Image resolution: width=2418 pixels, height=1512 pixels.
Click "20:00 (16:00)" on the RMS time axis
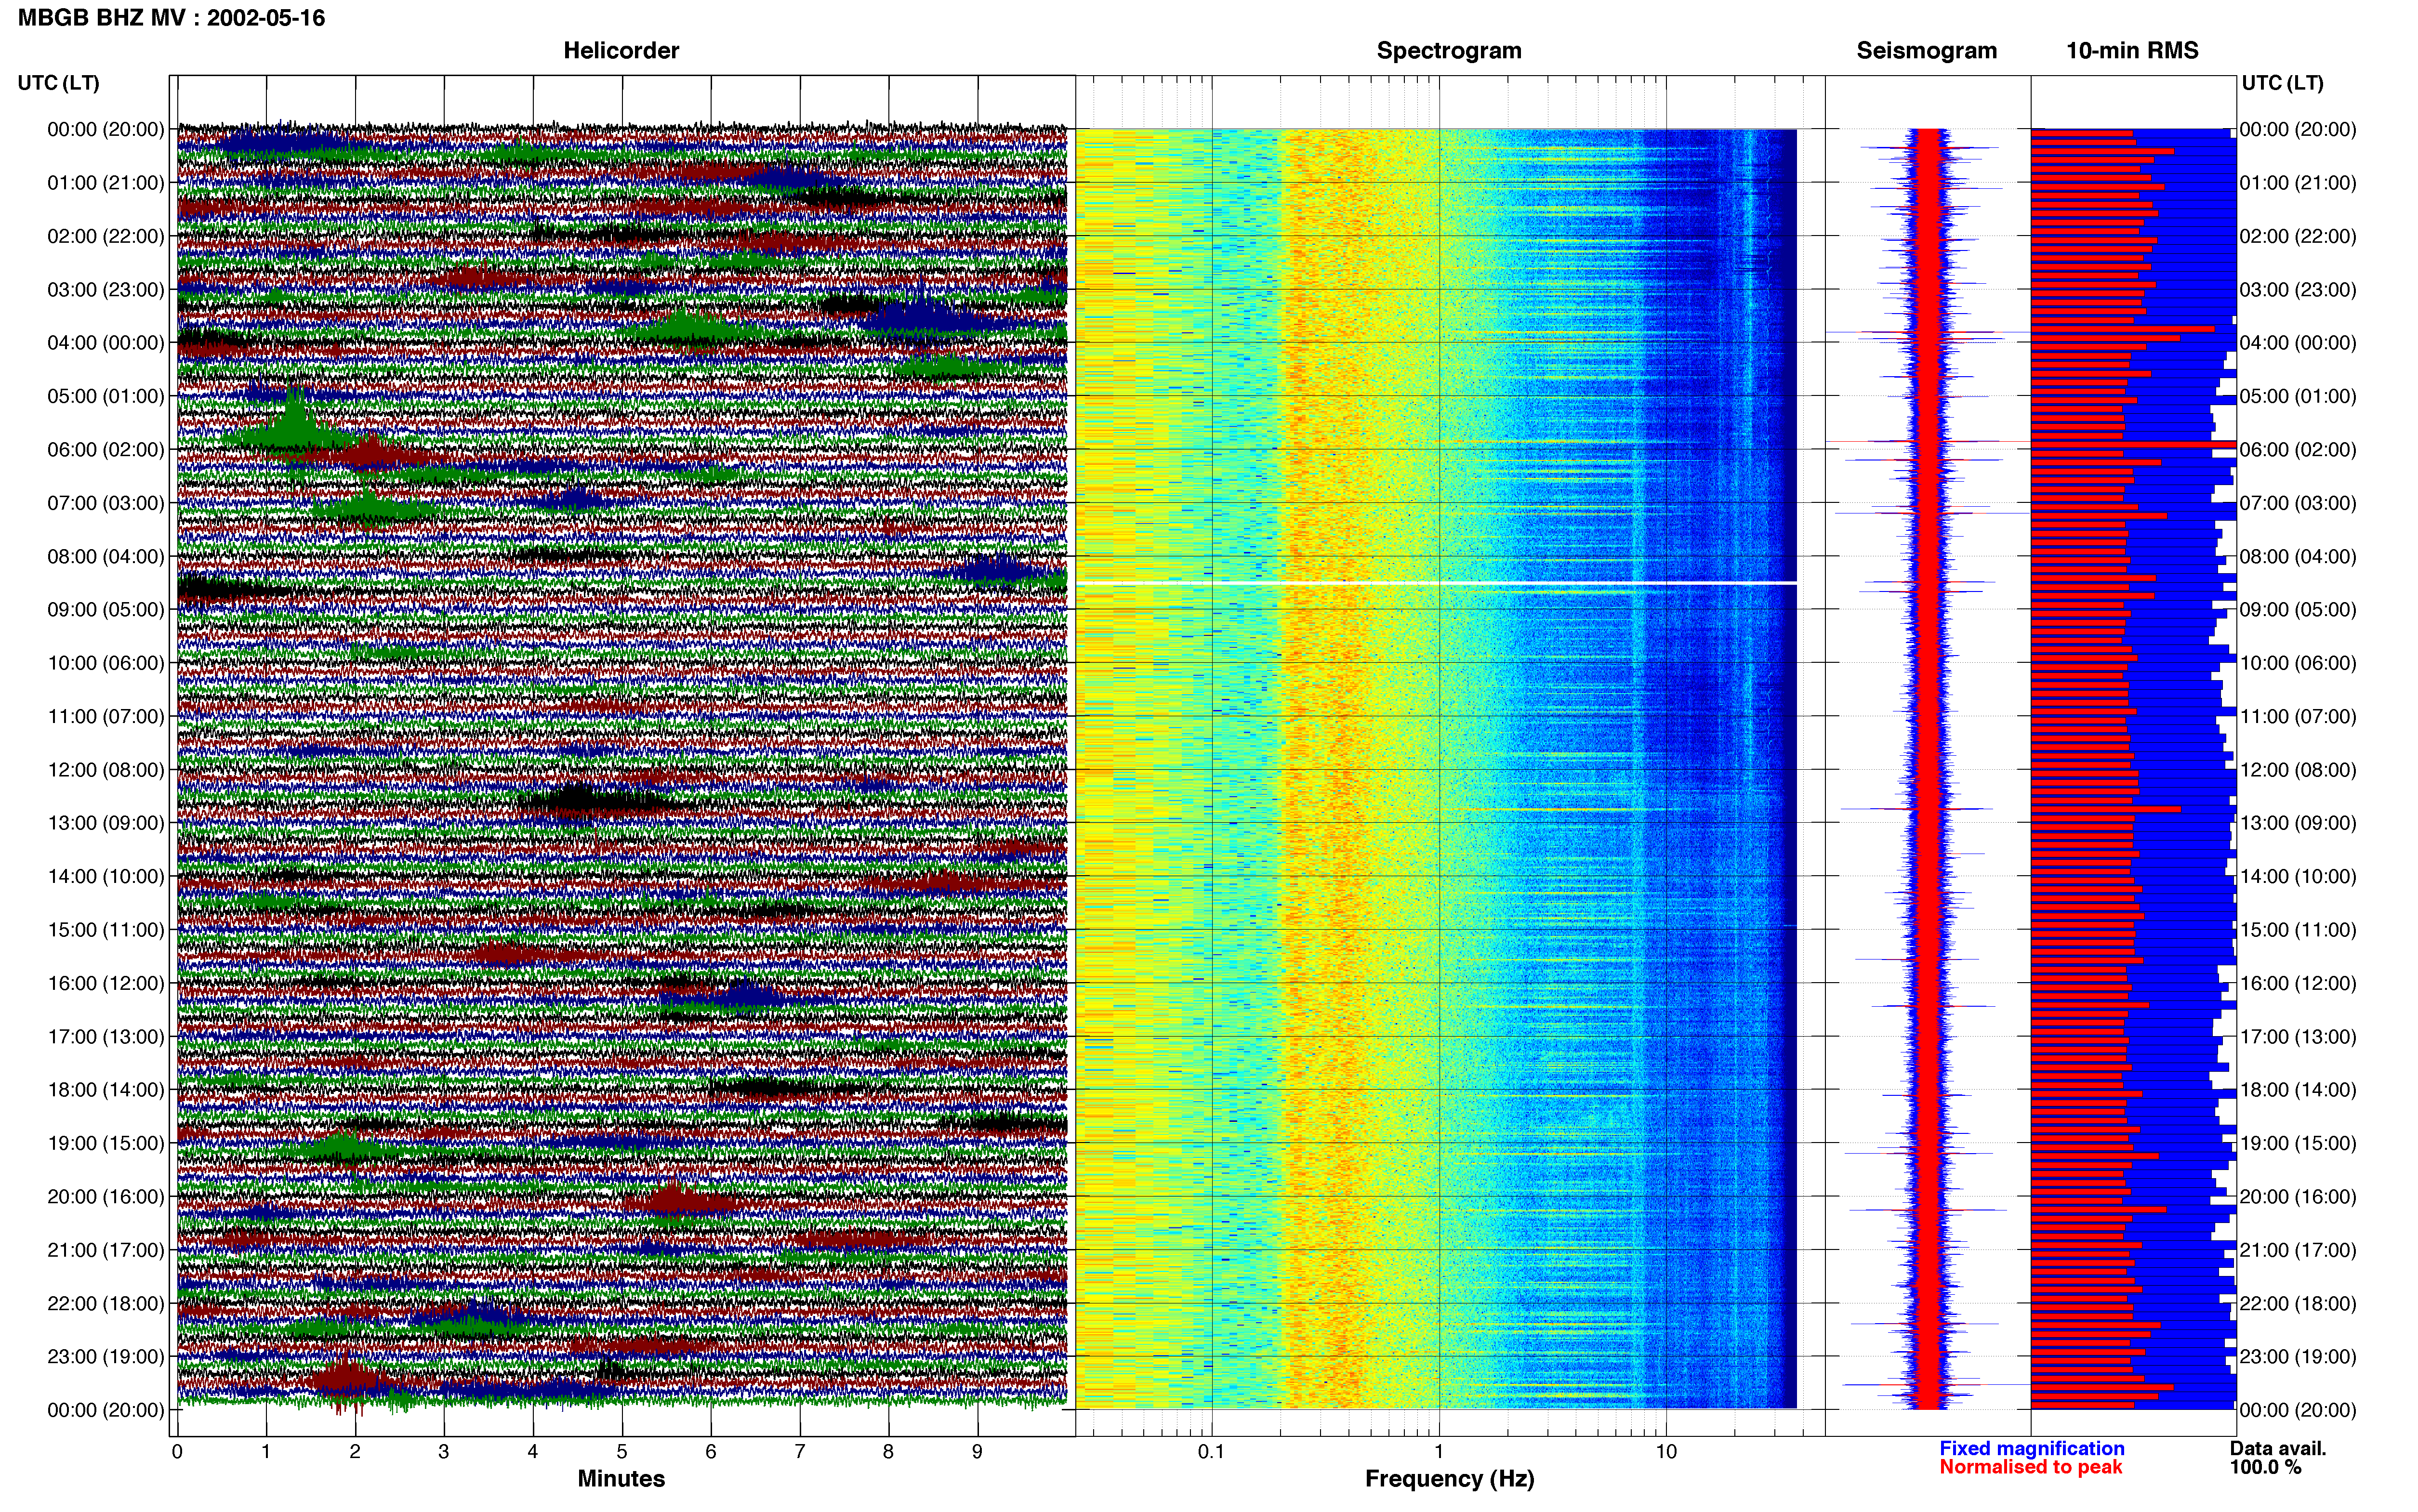(2298, 1197)
